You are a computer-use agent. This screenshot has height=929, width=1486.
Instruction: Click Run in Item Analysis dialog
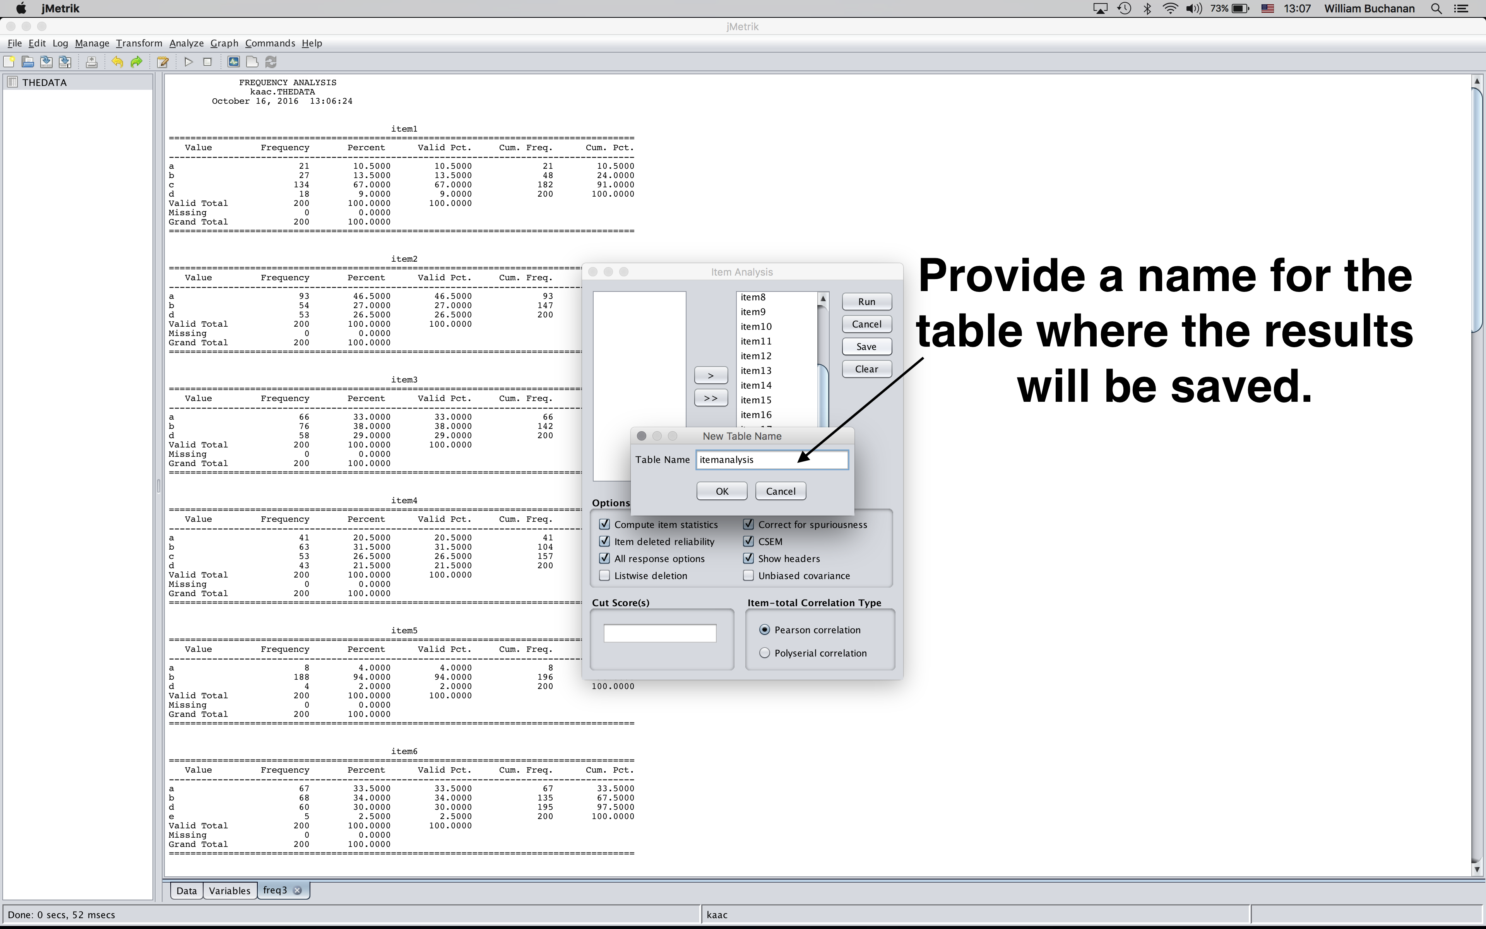coord(867,302)
